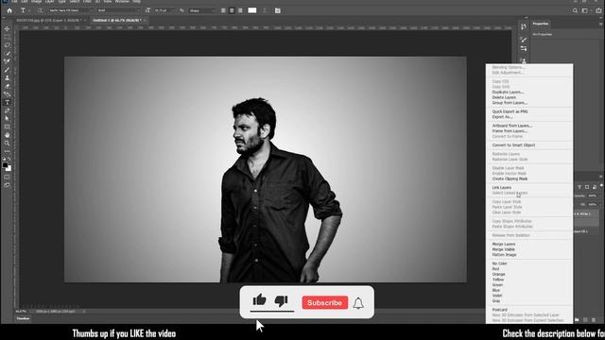Select the Clone Stamp tool
Image resolution: width=605 pixels, height=340 pixels.
(x=7, y=77)
